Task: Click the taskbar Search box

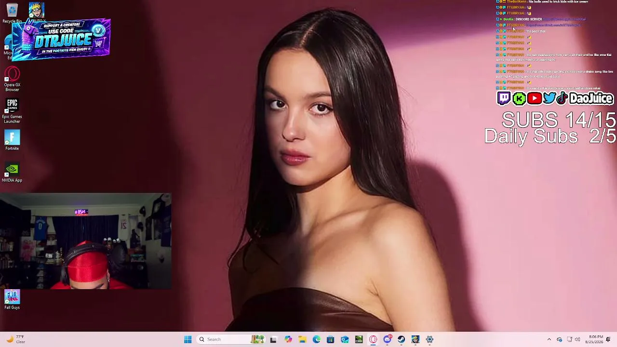Action: (x=231, y=339)
